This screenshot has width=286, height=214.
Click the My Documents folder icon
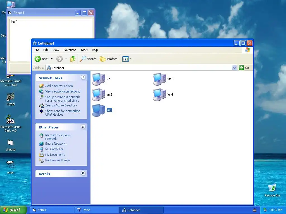(x=41, y=155)
